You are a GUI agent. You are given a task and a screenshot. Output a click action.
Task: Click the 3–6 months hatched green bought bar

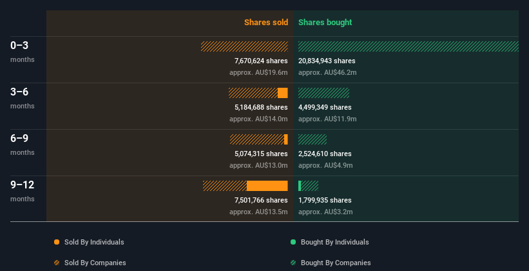point(324,93)
